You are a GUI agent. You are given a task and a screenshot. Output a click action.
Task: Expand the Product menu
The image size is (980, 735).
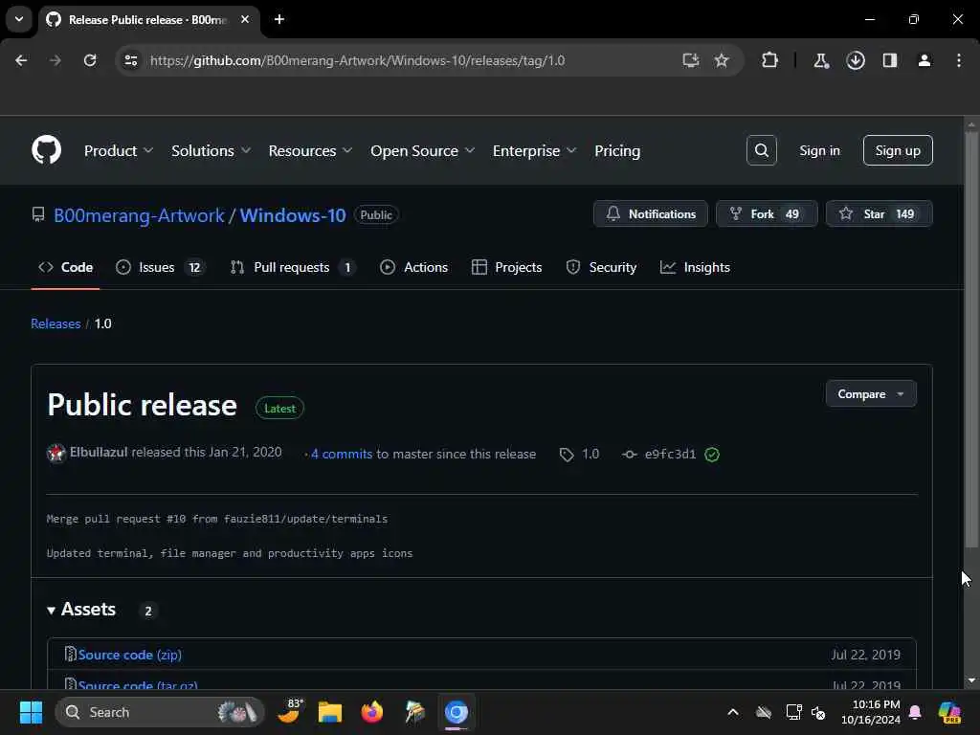(x=118, y=150)
